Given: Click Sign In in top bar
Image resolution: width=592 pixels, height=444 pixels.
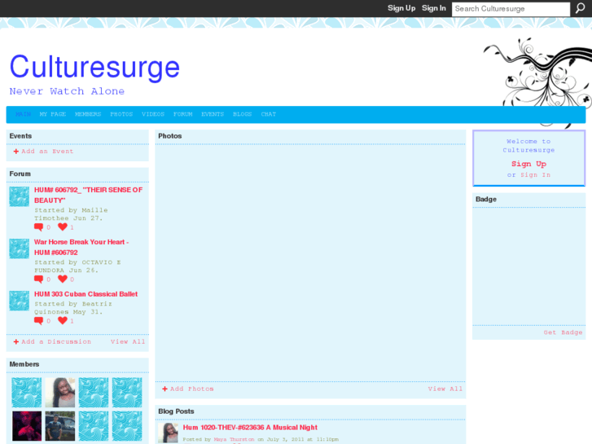Looking at the screenshot, I should [434, 8].
